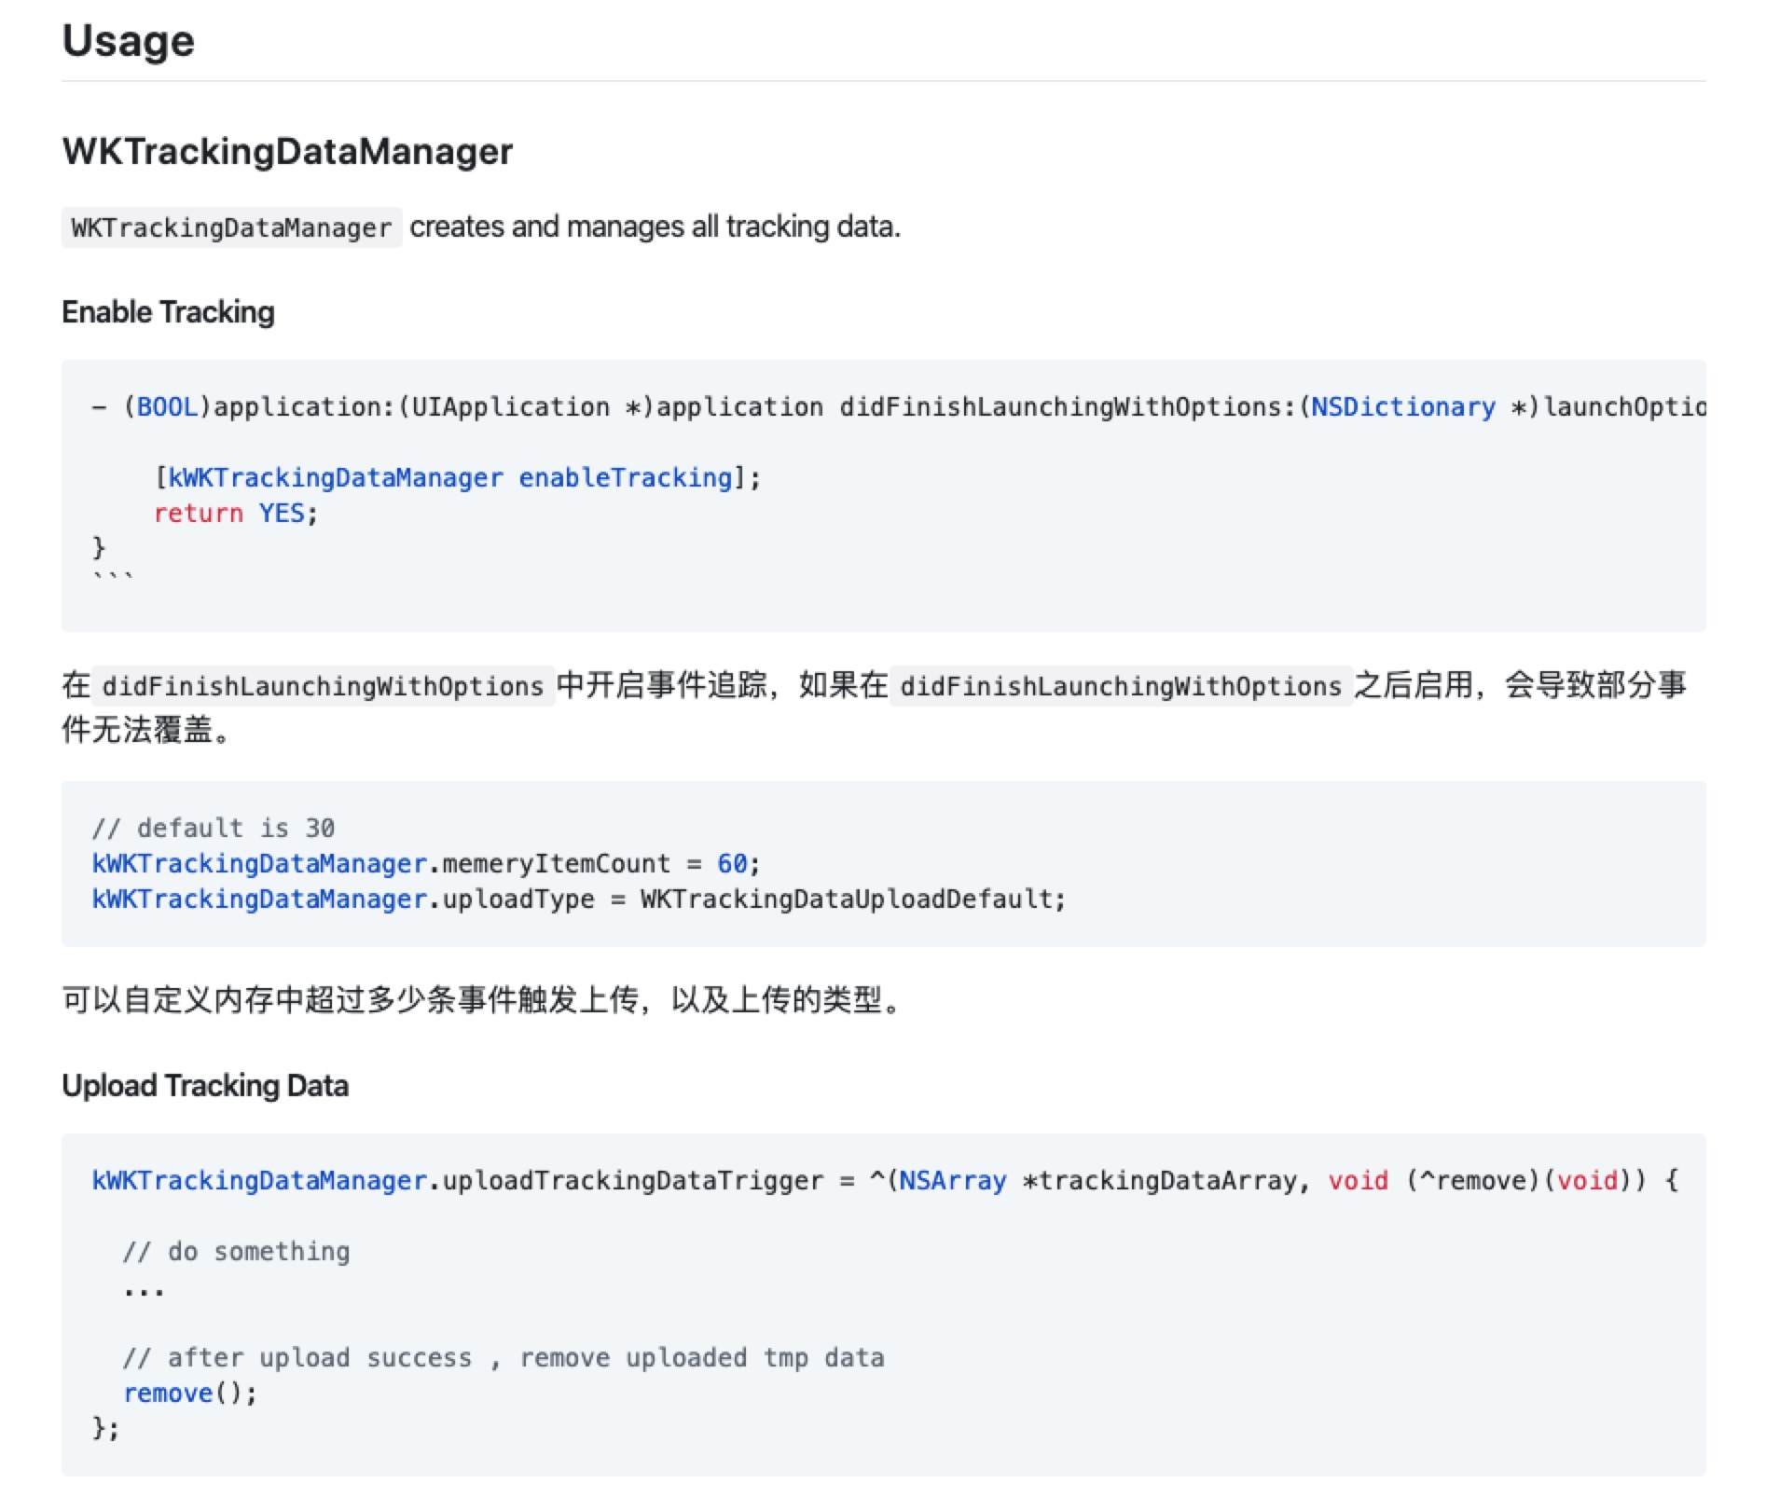Click the sentence 可以自定义内存中超过多少条事件触发上传
The width and height of the screenshot is (1766, 1497).
point(352,1000)
